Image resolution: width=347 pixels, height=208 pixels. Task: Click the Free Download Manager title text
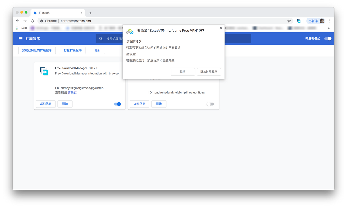(71, 68)
